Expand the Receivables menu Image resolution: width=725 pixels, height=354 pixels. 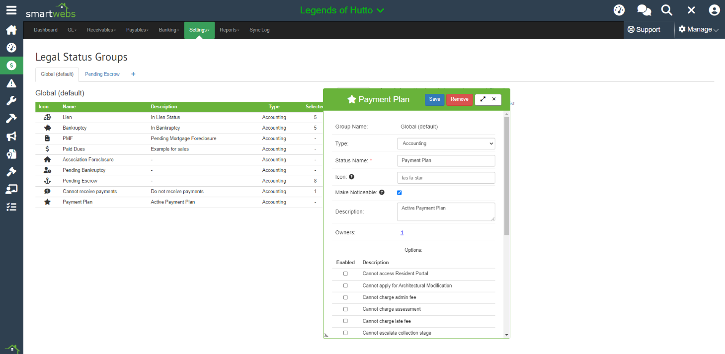[101, 30]
